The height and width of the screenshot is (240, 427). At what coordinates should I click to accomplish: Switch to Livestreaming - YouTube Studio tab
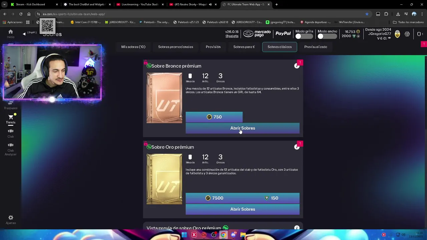tap(139, 4)
